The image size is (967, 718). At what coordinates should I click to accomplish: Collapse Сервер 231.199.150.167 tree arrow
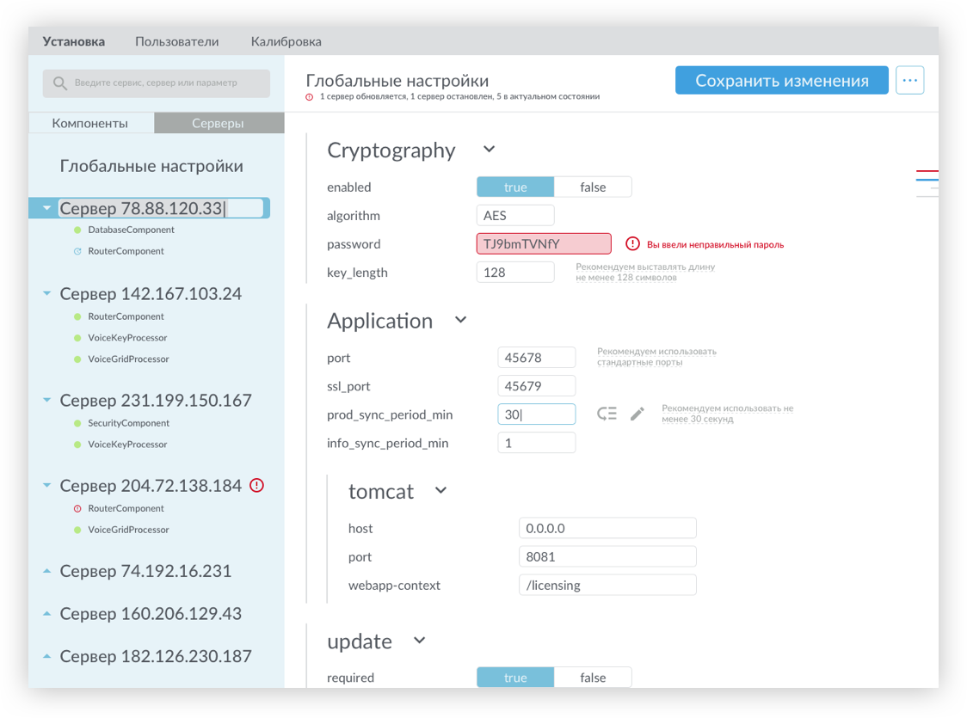[x=46, y=400]
